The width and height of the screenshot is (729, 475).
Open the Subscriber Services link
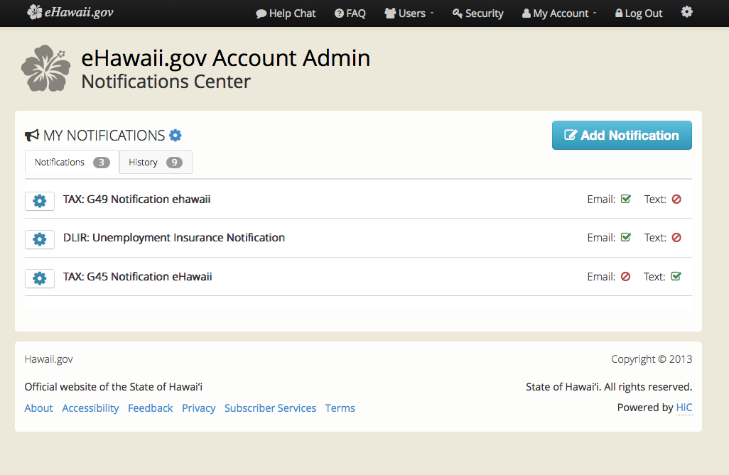click(x=270, y=408)
